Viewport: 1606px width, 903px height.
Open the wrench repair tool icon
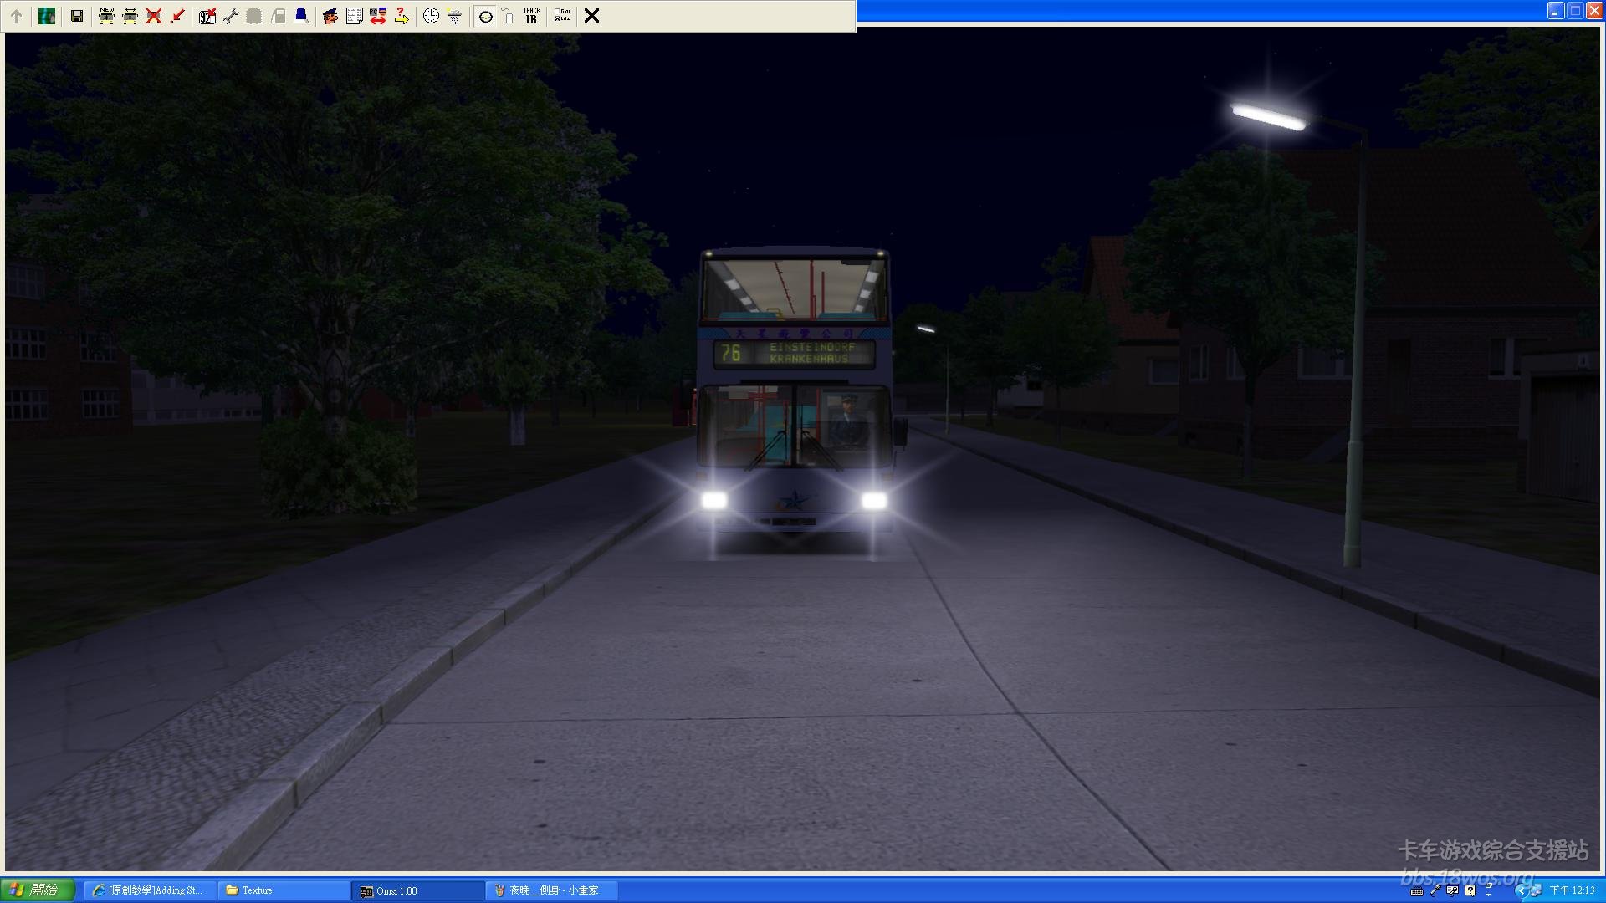(x=231, y=16)
